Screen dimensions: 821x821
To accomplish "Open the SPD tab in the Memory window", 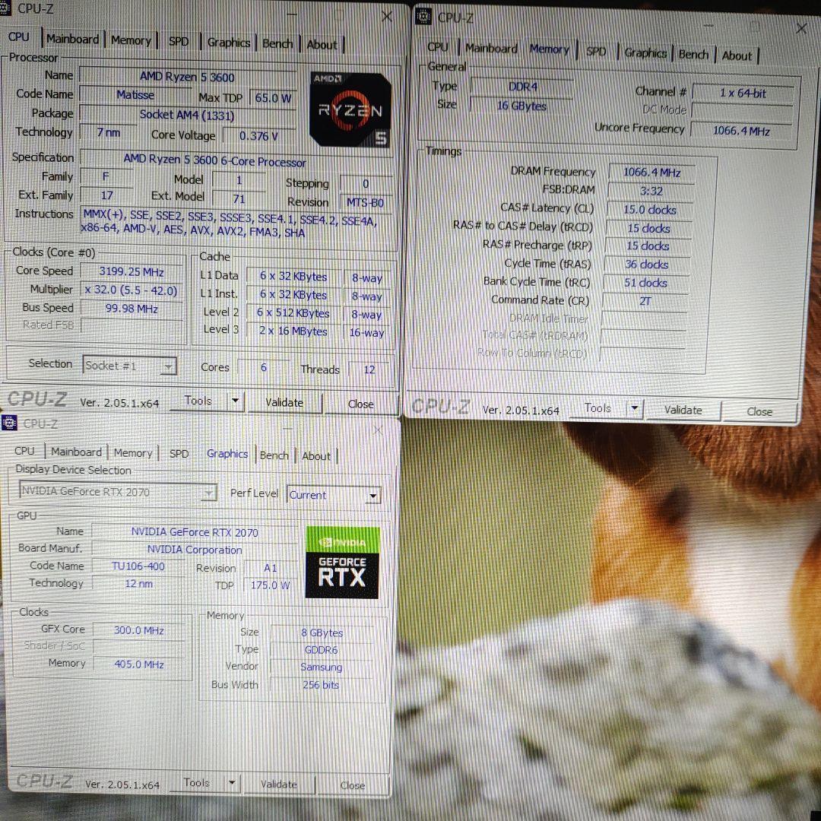I will point(598,52).
